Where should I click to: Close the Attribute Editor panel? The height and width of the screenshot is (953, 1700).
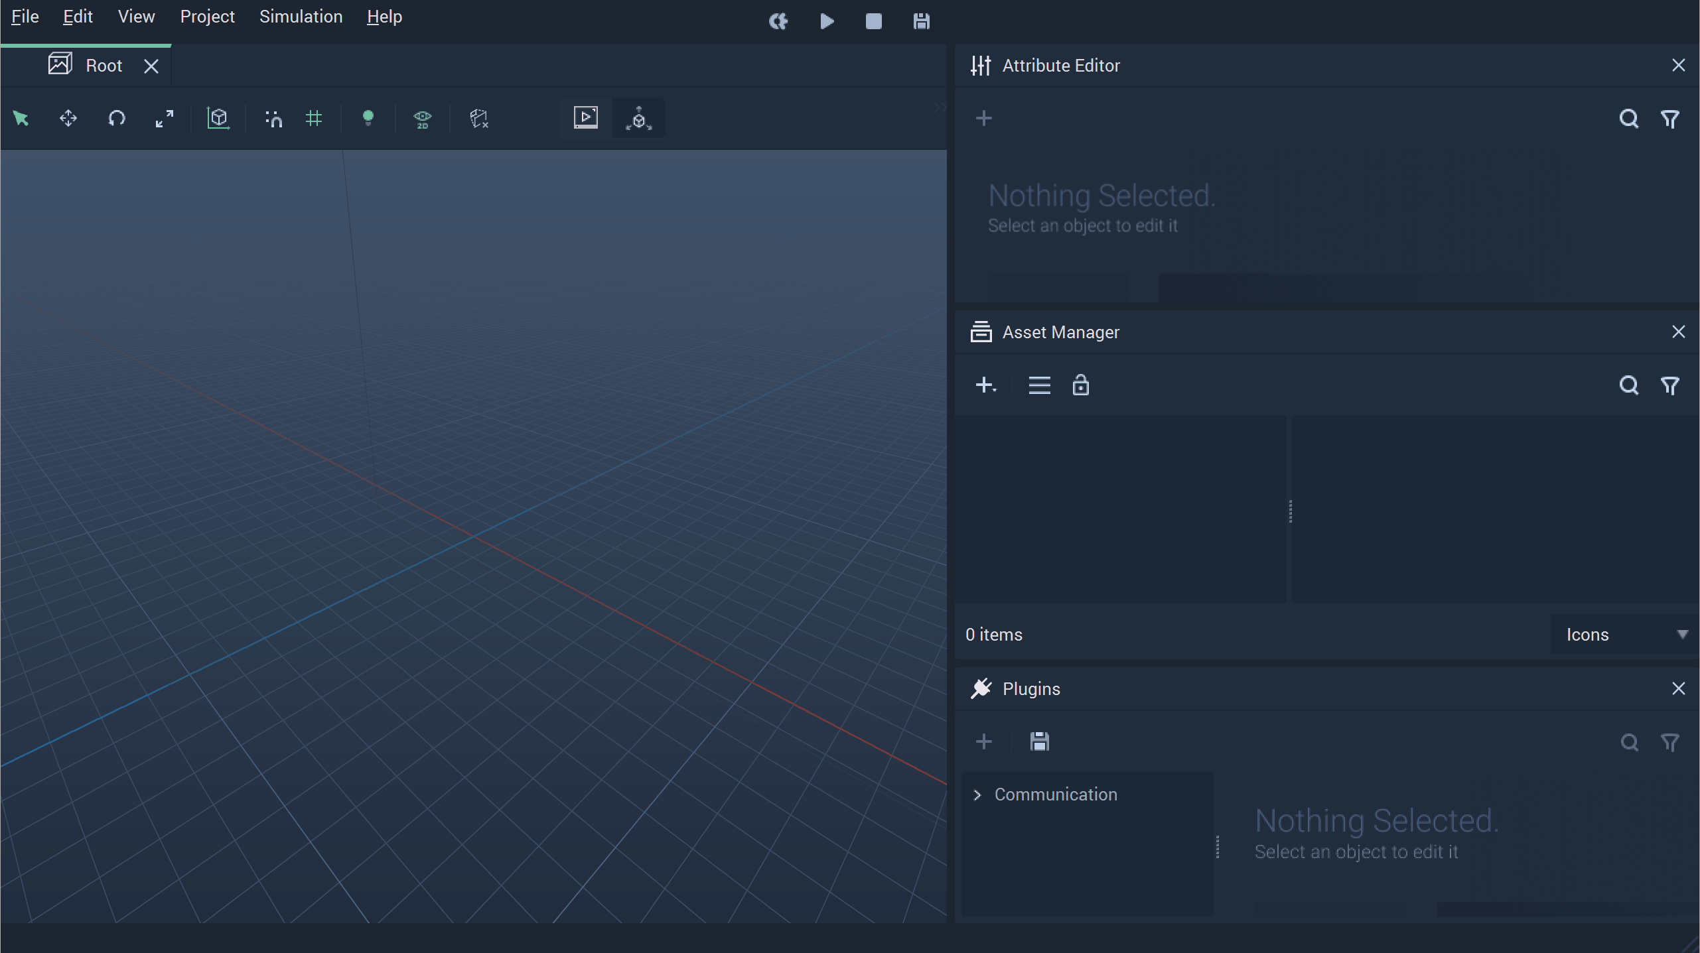tap(1678, 65)
